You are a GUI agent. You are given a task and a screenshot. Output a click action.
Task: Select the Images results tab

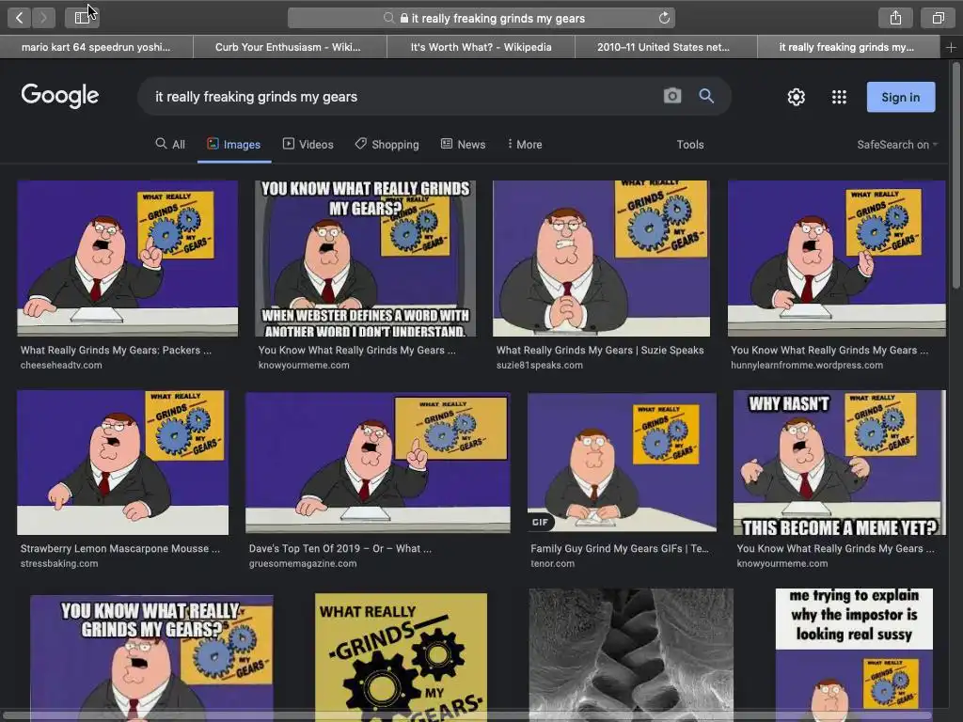234,144
